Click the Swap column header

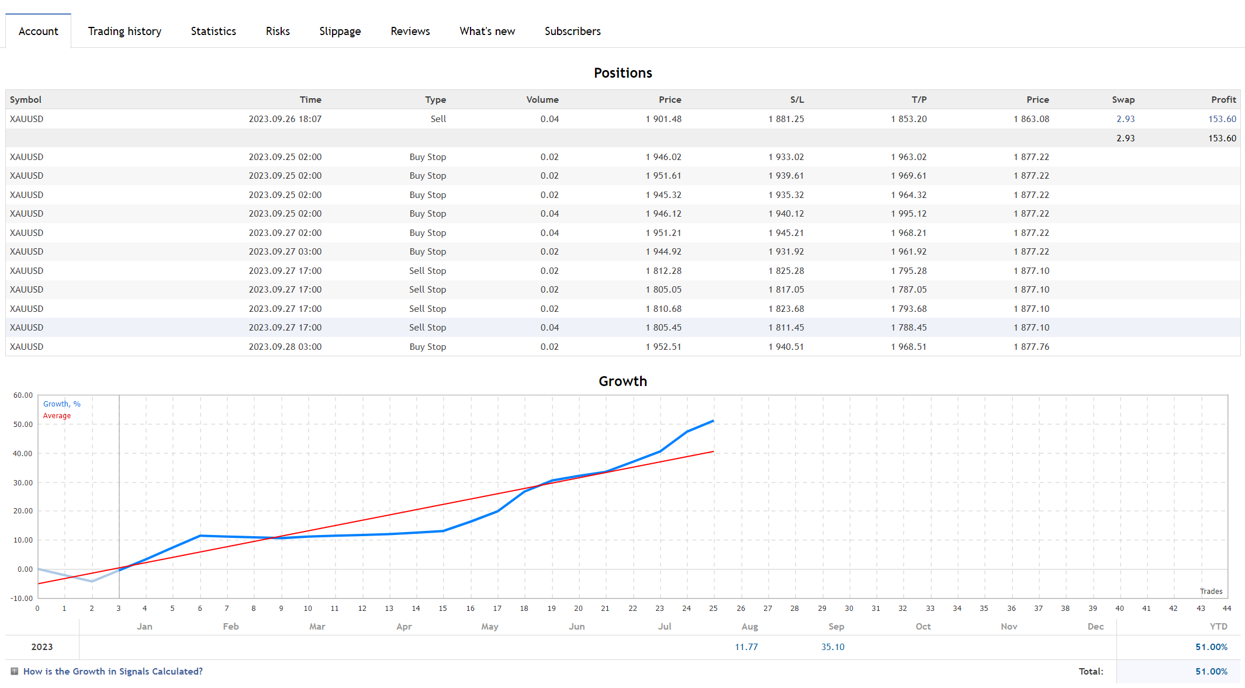click(x=1123, y=100)
